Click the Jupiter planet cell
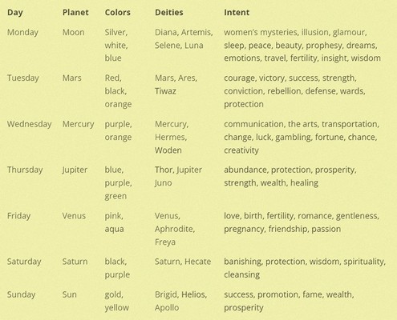 point(75,170)
